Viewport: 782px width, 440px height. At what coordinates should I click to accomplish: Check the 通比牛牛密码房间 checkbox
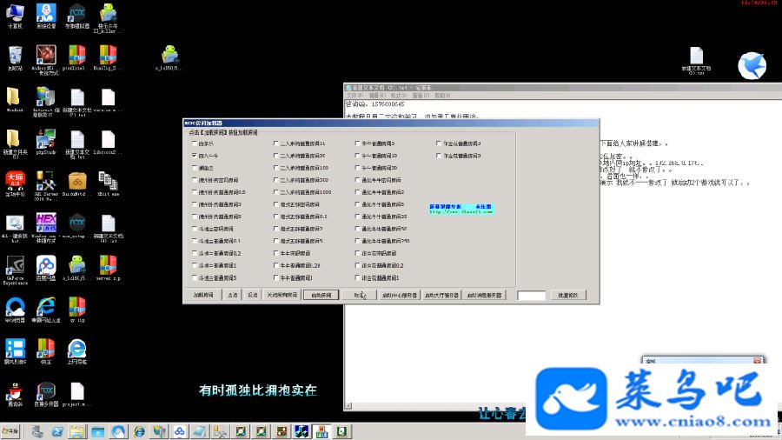tap(357, 180)
